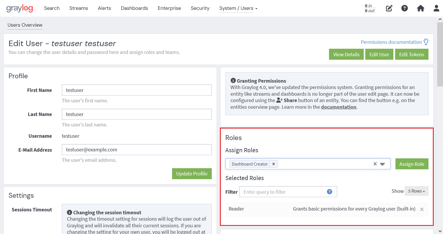Open the Security menu item
443x234 pixels.
point(200,8)
